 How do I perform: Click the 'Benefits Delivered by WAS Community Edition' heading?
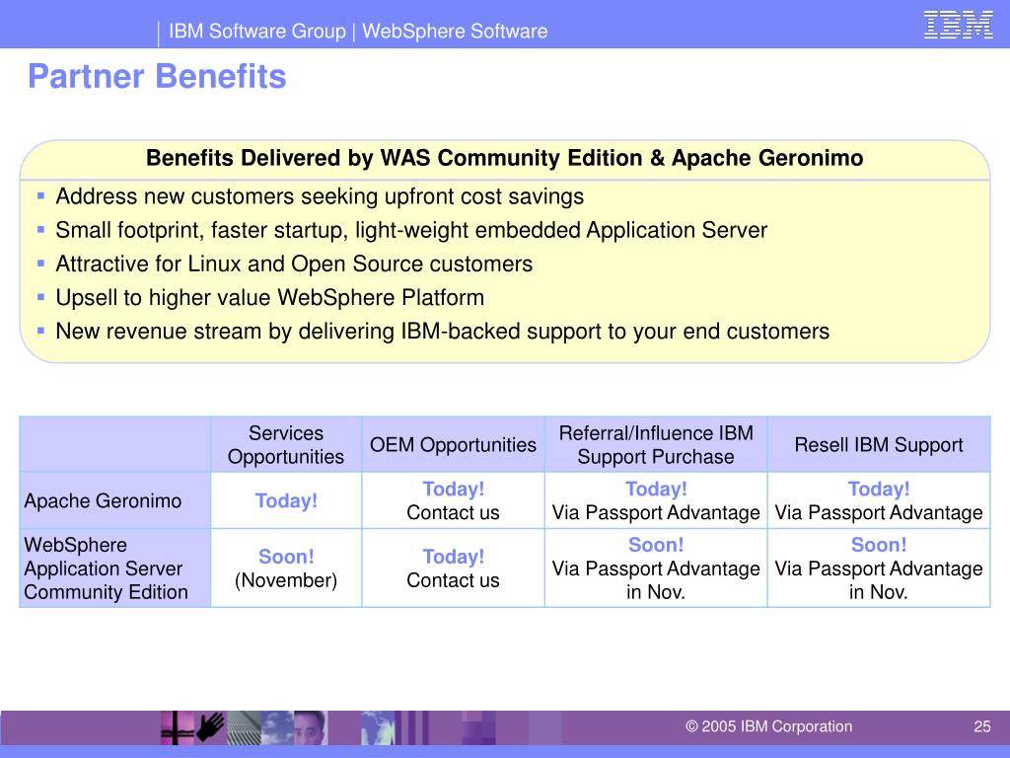pyautogui.click(x=504, y=158)
